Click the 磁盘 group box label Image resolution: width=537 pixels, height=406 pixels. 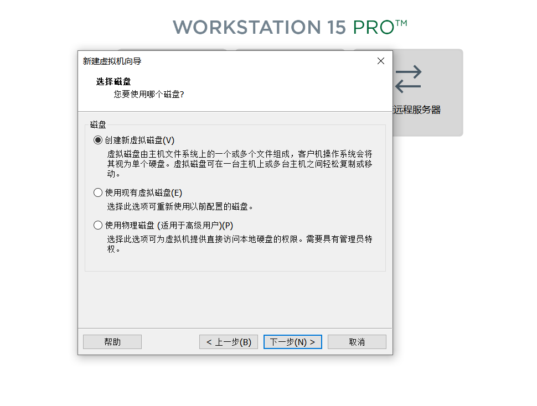click(x=98, y=125)
